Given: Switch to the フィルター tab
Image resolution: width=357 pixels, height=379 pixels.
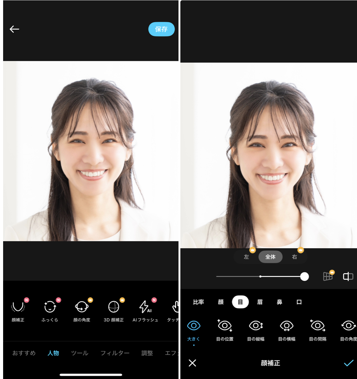Looking at the screenshot, I should point(115,353).
